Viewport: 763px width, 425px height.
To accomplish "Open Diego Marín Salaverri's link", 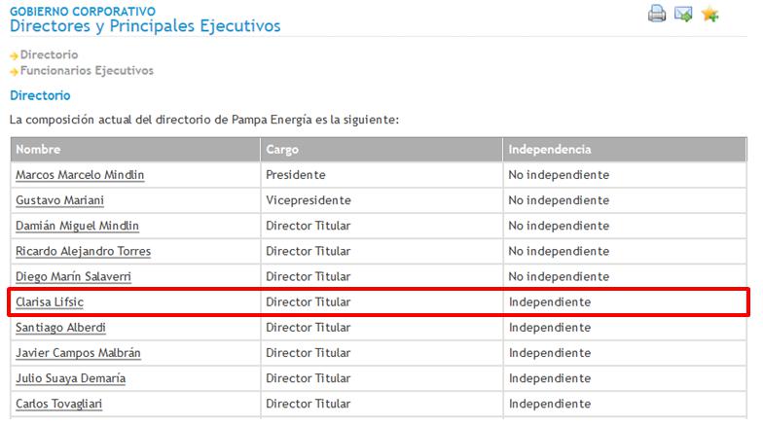I will point(73,276).
